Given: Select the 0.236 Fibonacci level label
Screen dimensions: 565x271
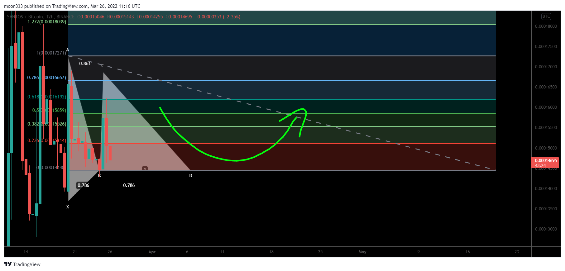Looking at the screenshot, I should coord(47,140).
